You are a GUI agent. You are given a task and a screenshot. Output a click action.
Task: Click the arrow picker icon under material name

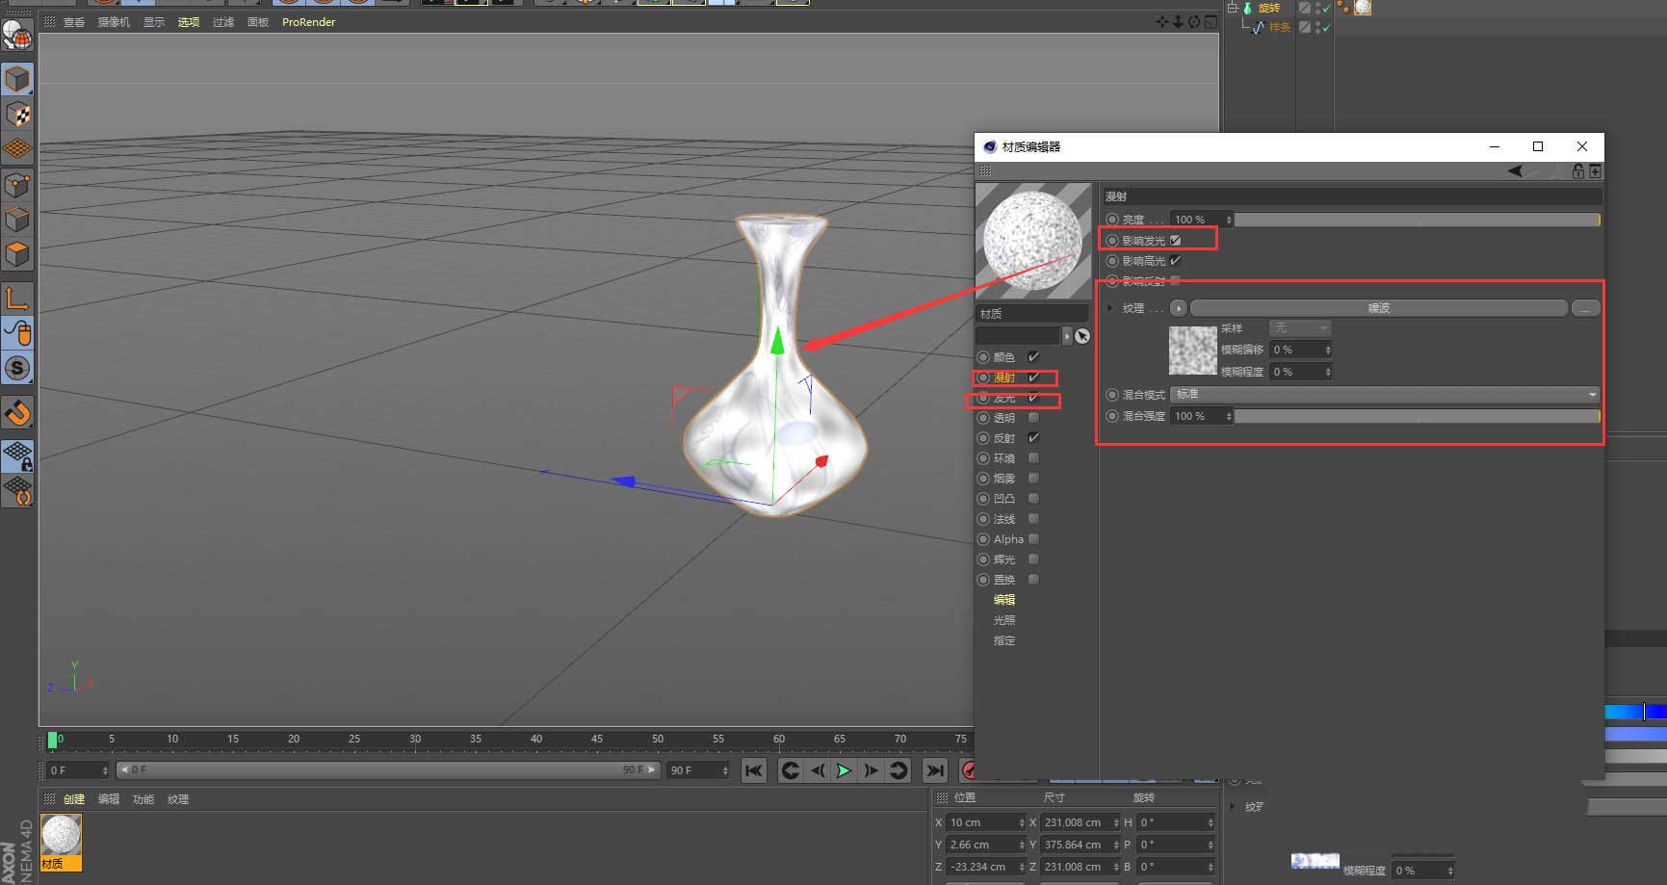pyautogui.click(x=1082, y=336)
